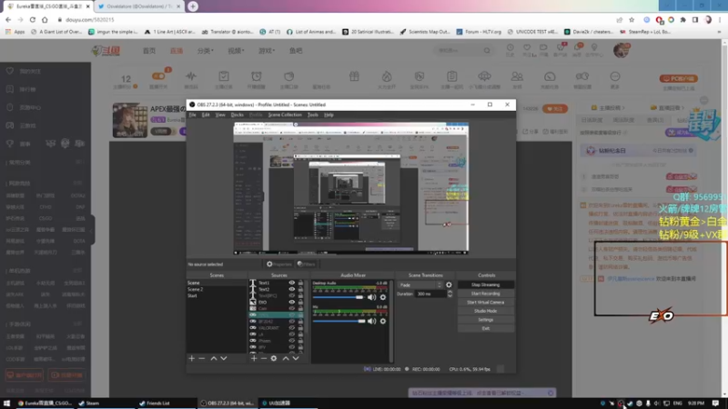Viewport: 728px width, 409px height.
Task: Open OBS File menu
Action: (192, 115)
